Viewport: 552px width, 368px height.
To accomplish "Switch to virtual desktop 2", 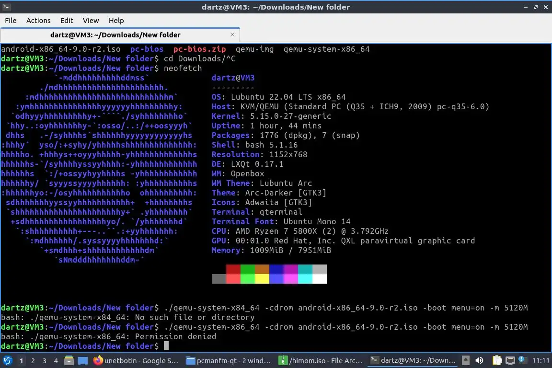I will click(x=33, y=361).
